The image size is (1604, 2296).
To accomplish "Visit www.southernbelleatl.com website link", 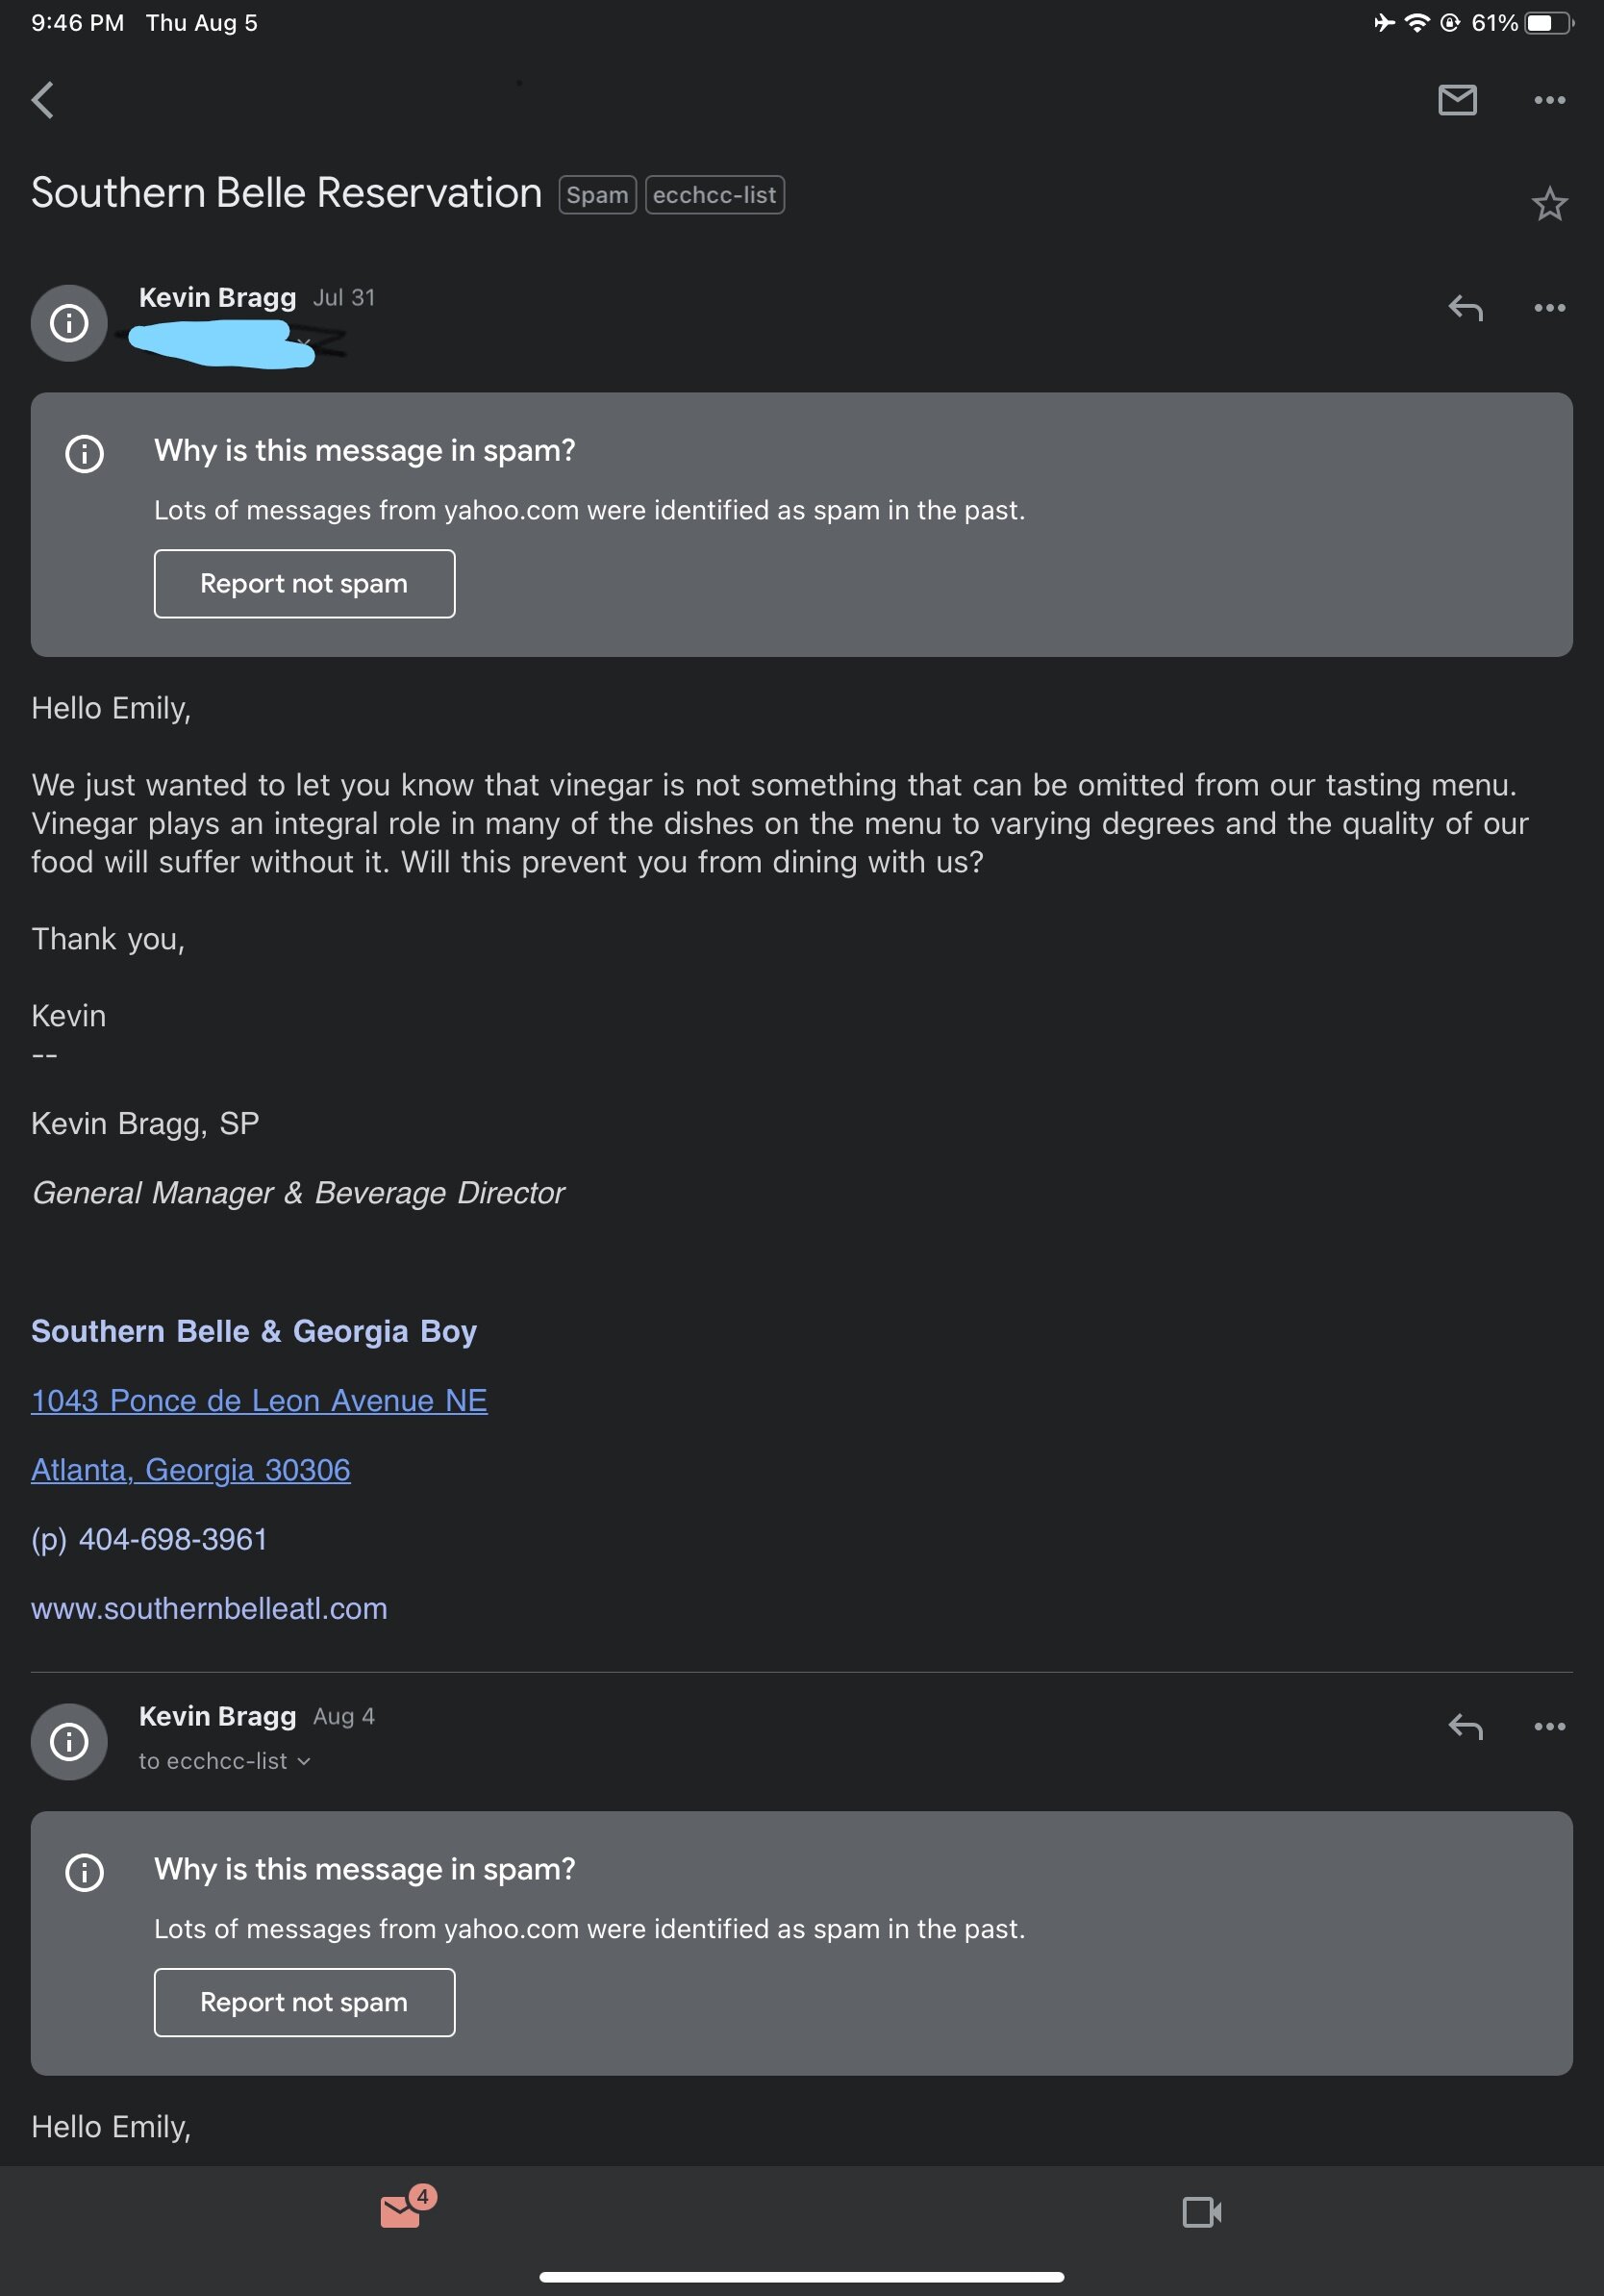I will point(209,1608).
